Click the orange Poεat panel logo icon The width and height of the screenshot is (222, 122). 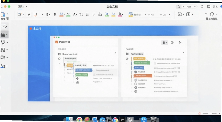pyautogui.click(x=57, y=42)
